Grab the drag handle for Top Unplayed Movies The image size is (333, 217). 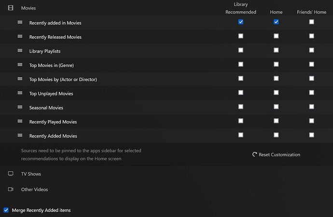[x=20, y=93]
